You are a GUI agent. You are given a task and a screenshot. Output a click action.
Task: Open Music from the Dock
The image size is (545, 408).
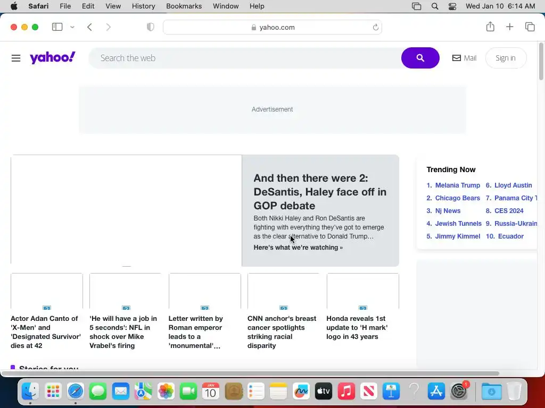[346, 392]
